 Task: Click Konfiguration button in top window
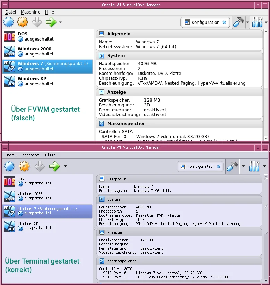205,22
